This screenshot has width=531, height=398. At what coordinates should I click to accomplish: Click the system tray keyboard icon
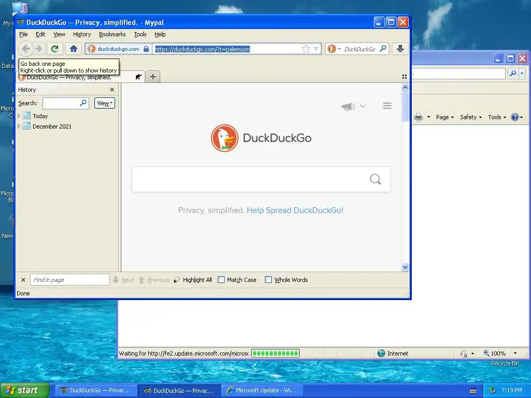pos(473,391)
